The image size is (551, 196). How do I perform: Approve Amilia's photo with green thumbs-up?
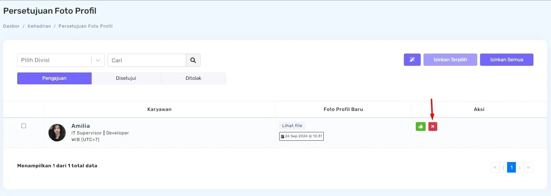(x=420, y=126)
